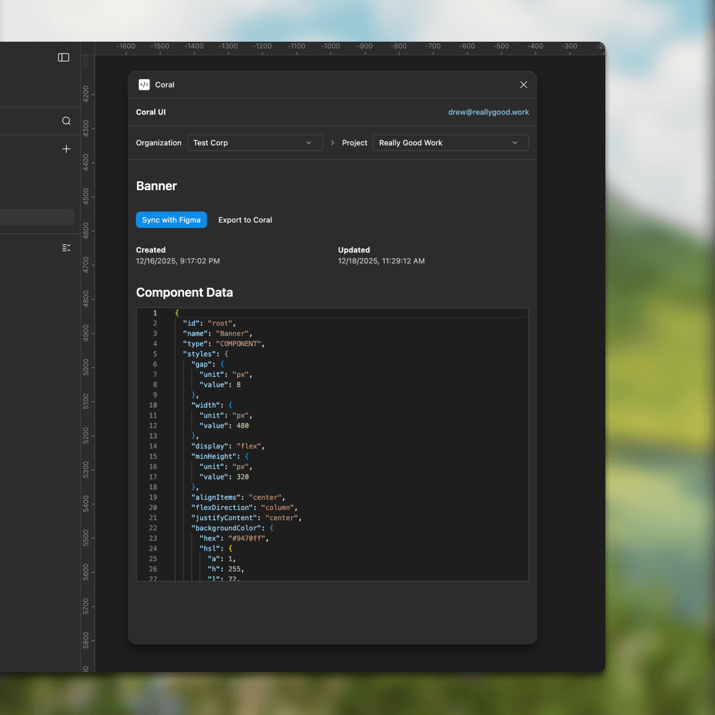Click the collapse list icon in the sidebar
This screenshot has height=715, width=715.
66,248
